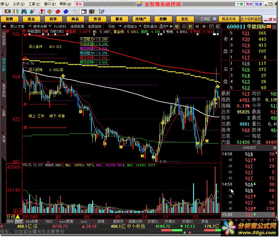Click the crosshair grid icon
Image resolution: width=279 pixels, height=237 pixels.
184,27
